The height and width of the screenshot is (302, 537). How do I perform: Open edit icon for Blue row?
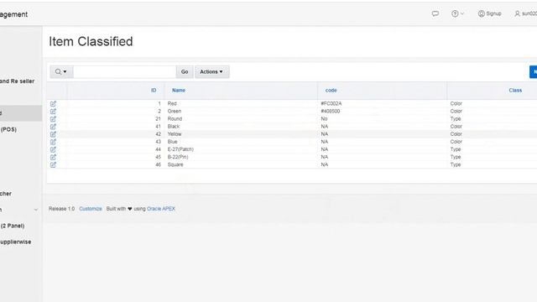(53, 142)
